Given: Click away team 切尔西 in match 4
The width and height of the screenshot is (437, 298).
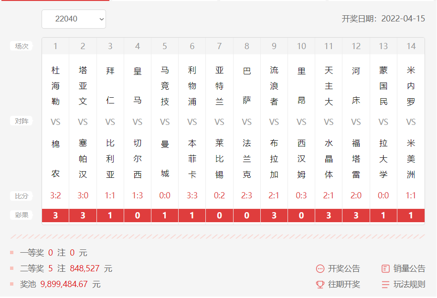Looking at the screenshot, I should (x=138, y=159).
